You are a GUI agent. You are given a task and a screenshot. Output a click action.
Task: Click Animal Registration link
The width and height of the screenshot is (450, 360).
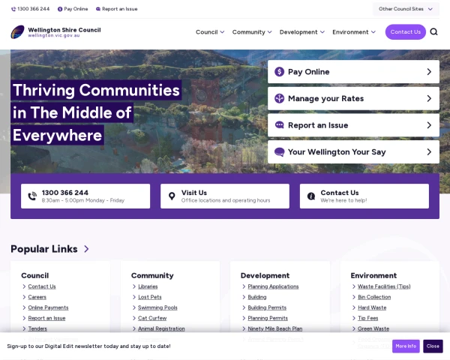tap(161, 328)
